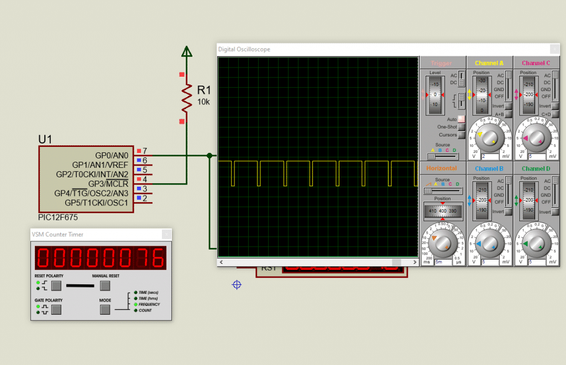This screenshot has height=365, width=566.
Task: Click Channel C Position thumbwheel
Action: click(529, 95)
